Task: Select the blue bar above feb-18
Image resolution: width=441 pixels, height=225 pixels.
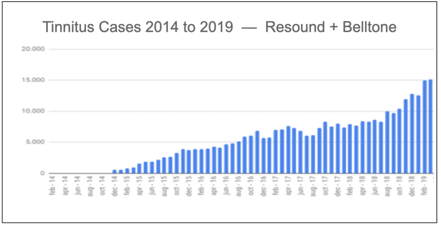Action: (350, 149)
